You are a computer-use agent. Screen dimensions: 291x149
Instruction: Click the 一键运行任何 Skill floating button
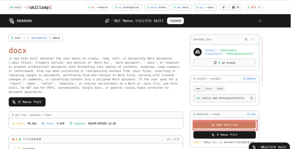[x=270, y=147]
